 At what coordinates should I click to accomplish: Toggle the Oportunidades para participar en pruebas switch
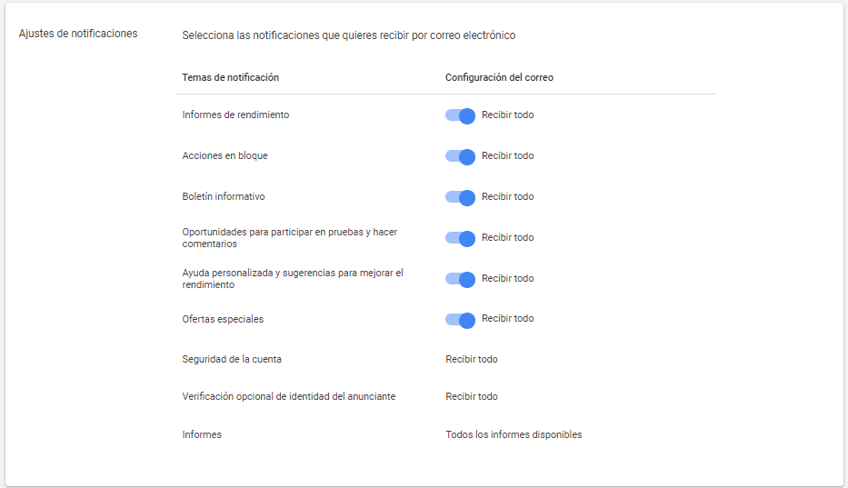[460, 238]
